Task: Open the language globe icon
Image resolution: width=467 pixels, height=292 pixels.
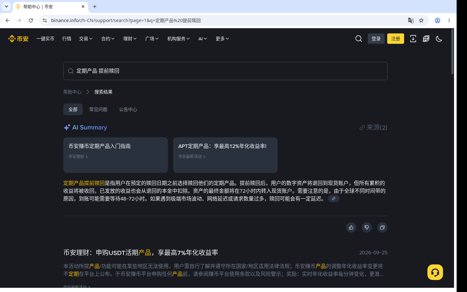Action: pos(426,39)
